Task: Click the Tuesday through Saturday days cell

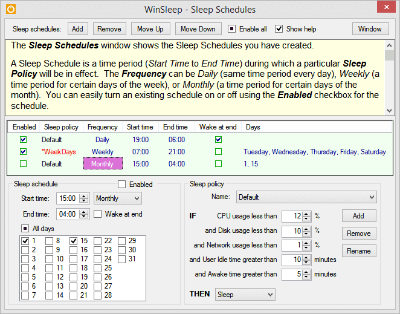Action: point(315,152)
